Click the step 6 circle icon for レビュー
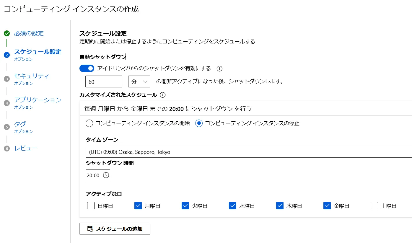The image size is (412, 243). pyautogui.click(x=7, y=149)
